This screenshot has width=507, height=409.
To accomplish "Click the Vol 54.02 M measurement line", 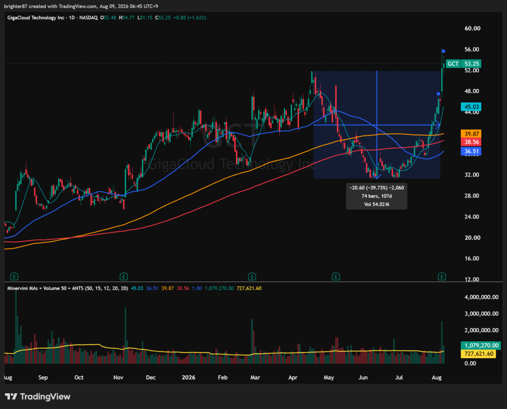I will [376, 204].
